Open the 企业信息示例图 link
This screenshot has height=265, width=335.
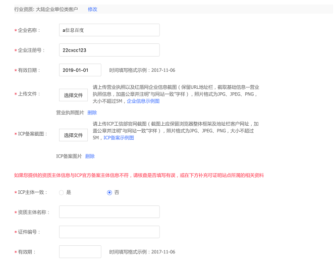pyautogui.click(x=143, y=101)
